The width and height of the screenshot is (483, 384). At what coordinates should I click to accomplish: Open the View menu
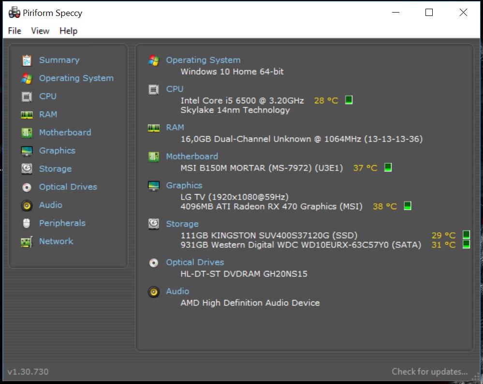(x=40, y=31)
